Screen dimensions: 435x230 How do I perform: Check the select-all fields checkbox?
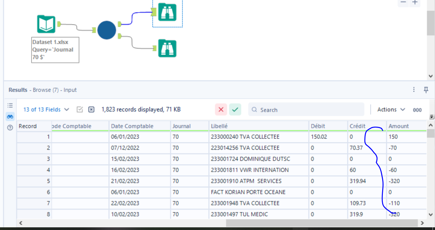pos(80,109)
